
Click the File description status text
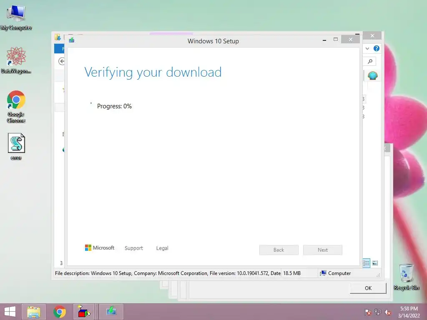[x=168, y=273]
